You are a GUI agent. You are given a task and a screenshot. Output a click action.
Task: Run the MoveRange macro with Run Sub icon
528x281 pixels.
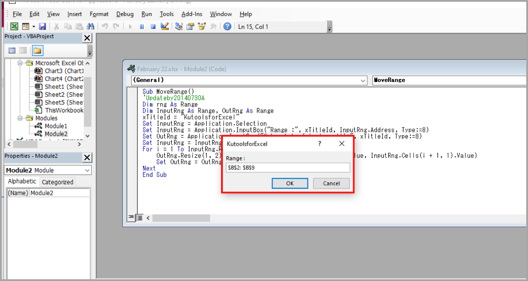130,26
